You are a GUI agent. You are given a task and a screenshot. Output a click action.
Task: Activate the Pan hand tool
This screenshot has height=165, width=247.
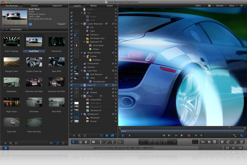pos(86,142)
